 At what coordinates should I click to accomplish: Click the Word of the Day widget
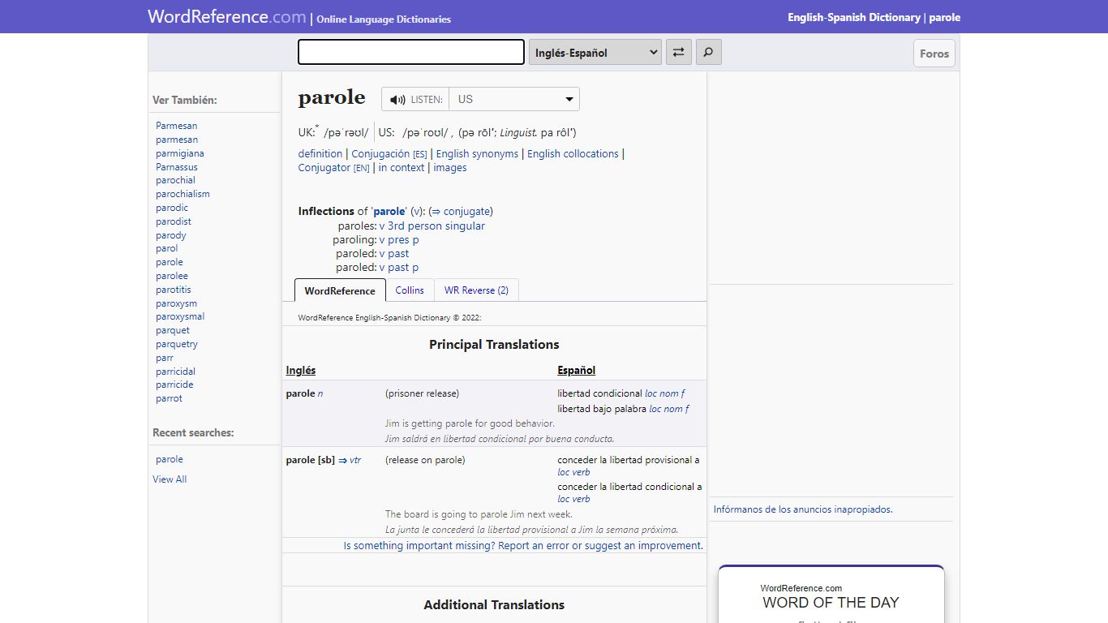point(831,595)
